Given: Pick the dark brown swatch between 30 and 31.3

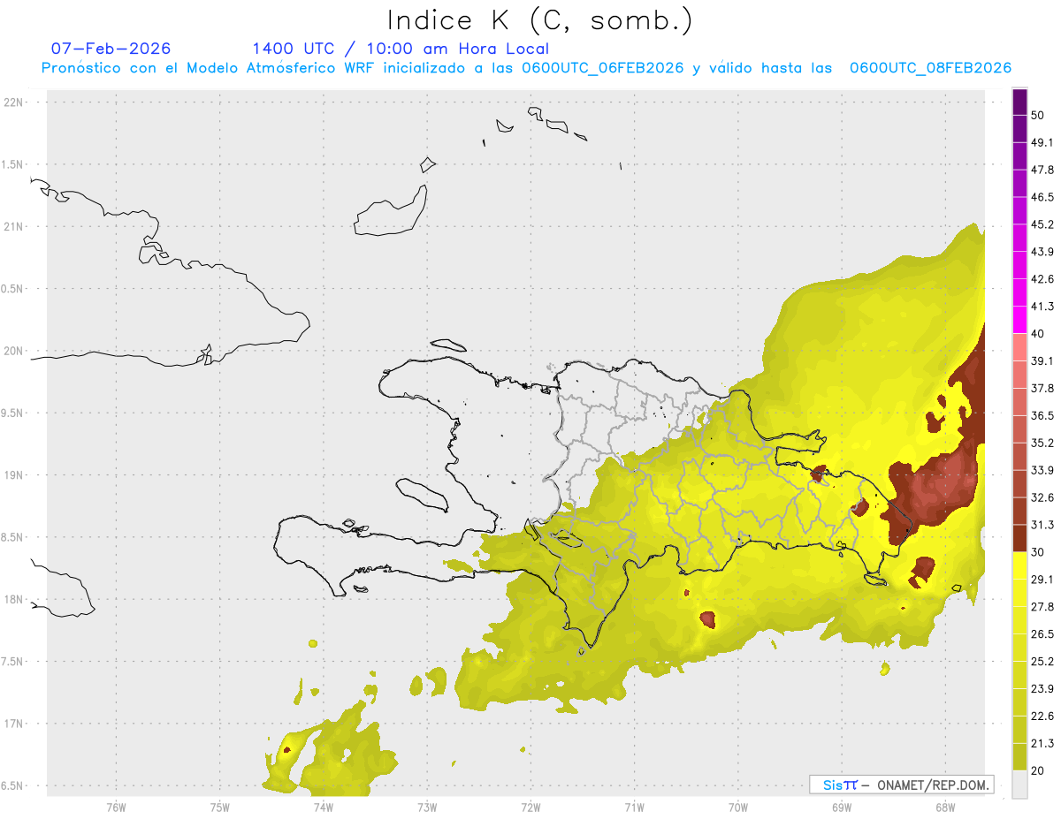Looking at the screenshot, I should 1019,538.
